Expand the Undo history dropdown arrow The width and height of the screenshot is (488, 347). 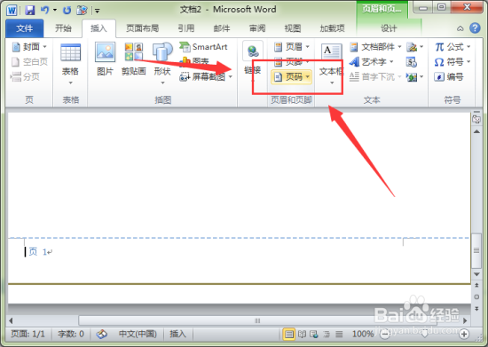point(55,11)
